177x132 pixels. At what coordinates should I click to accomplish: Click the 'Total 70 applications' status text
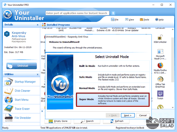coord(64,128)
